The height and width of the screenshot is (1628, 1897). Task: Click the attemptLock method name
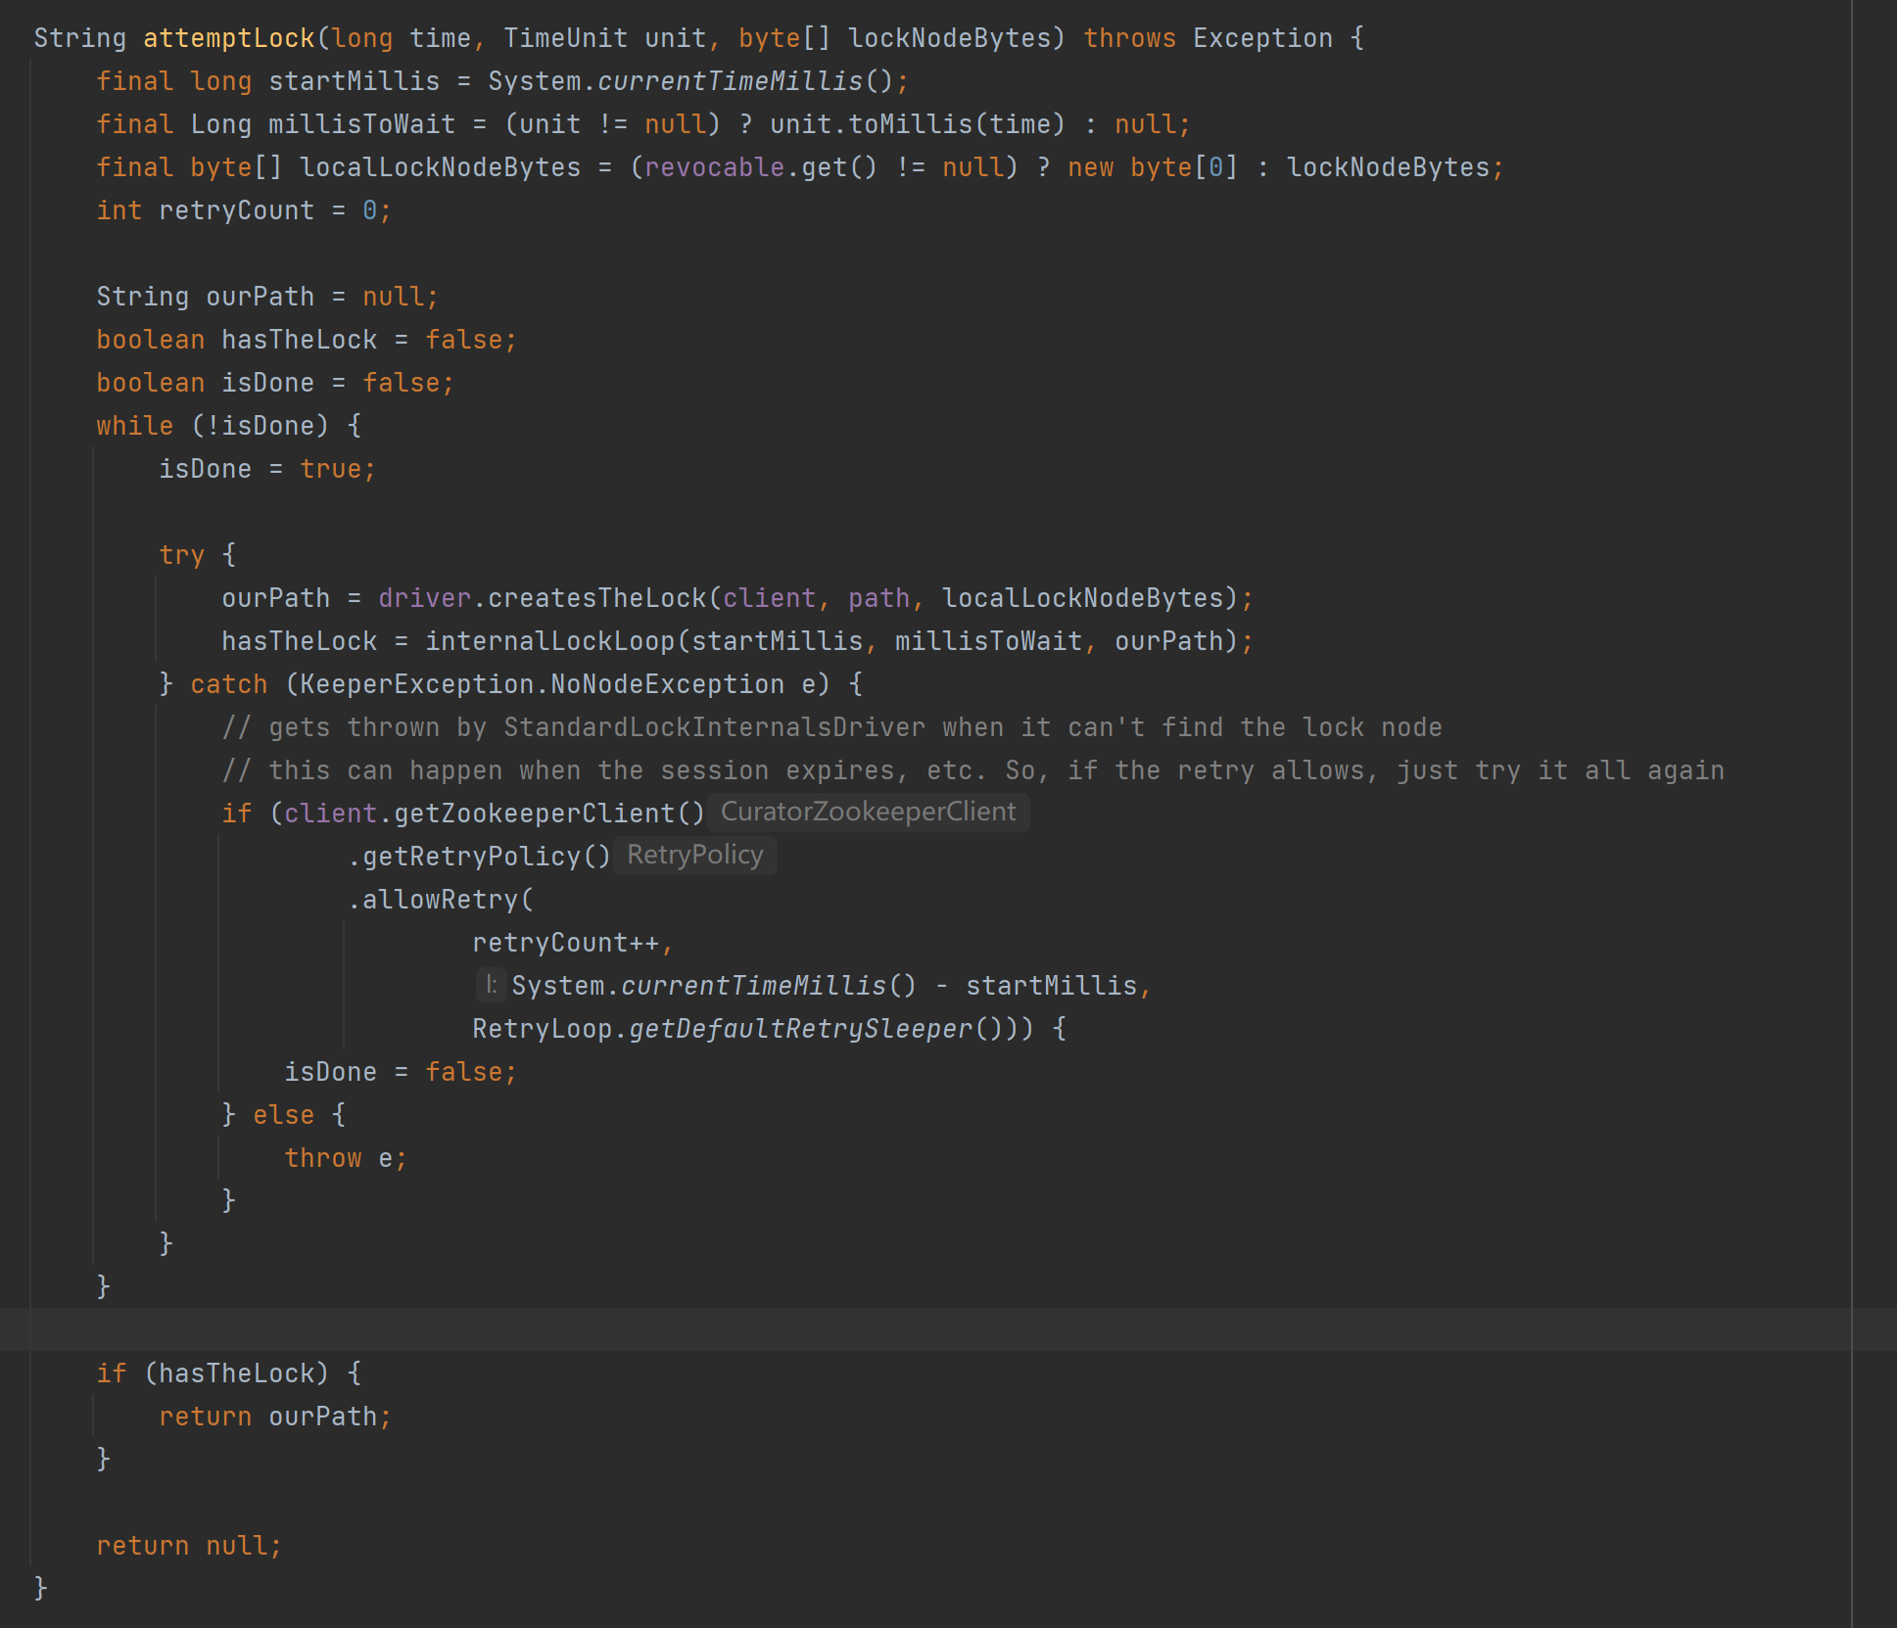click(229, 38)
